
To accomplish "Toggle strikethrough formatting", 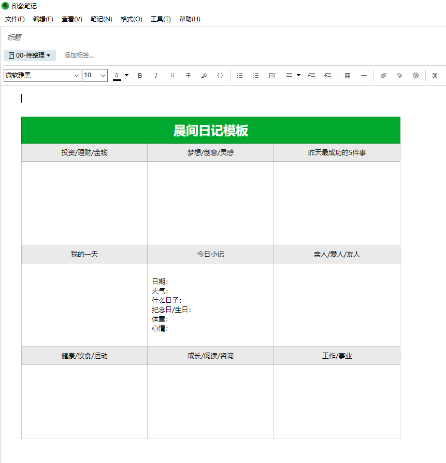I will [188, 76].
